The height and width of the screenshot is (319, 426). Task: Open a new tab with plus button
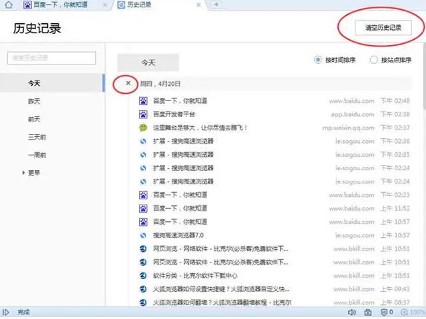(x=216, y=5)
